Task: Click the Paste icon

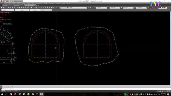Action: click(x=21, y=8)
